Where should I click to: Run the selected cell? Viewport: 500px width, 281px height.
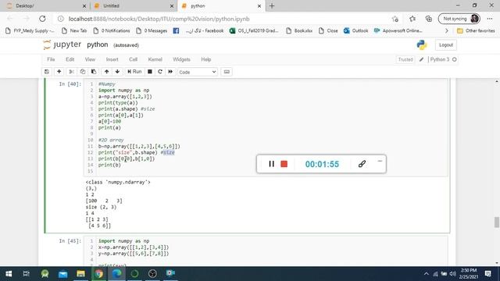pyautogui.click(x=134, y=72)
